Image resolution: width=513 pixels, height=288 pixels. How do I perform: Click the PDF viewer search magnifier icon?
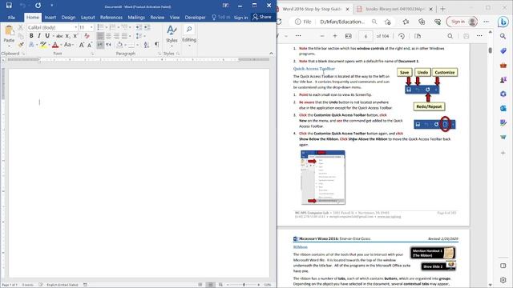(x=450, y=36)
